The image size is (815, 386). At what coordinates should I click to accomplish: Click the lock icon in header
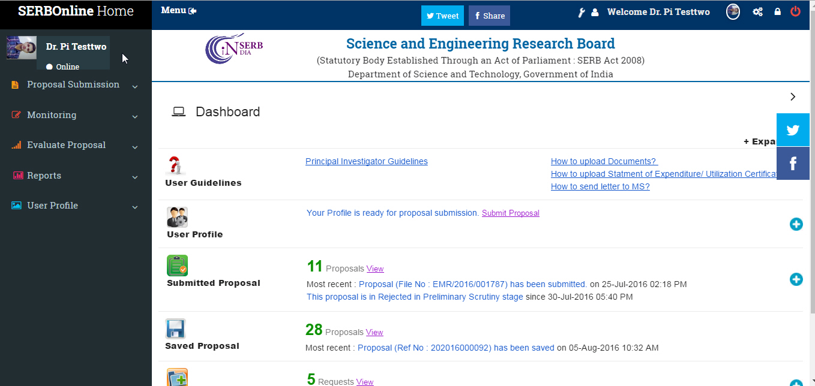click(777, 12)
